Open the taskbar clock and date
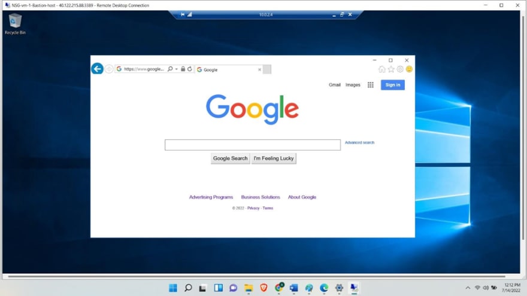The width and height of the screenshot is (527, 296). (x=511, y=288)
